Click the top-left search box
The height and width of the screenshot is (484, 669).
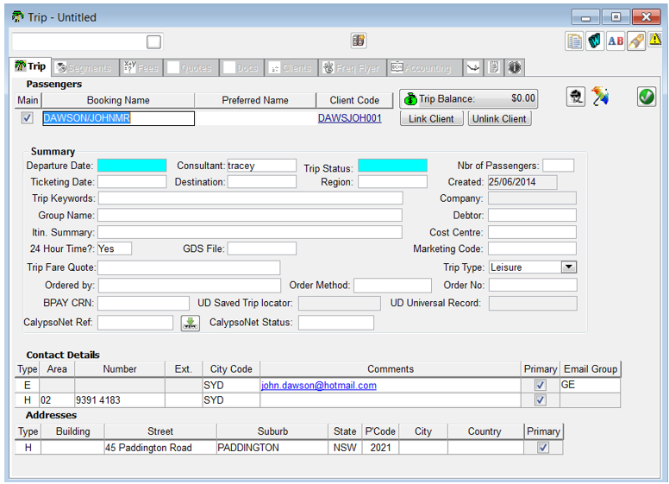79,41
